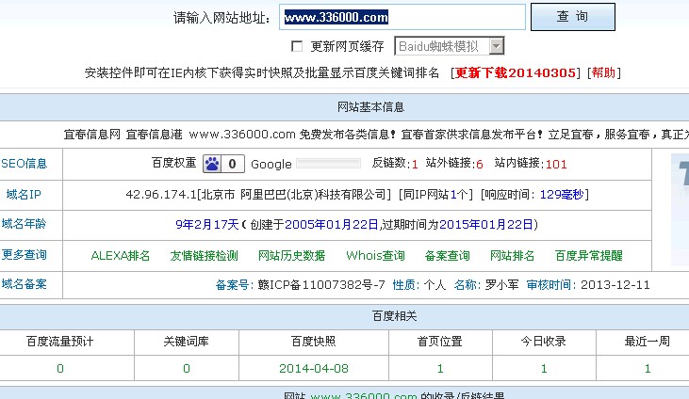Open the 备案查询 link
Image resolution: width=689 pixels, height=399 pixels.
click(447, 255)
